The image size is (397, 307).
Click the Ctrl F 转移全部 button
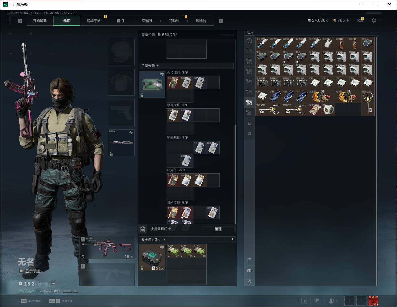click(x=61, y=301)
